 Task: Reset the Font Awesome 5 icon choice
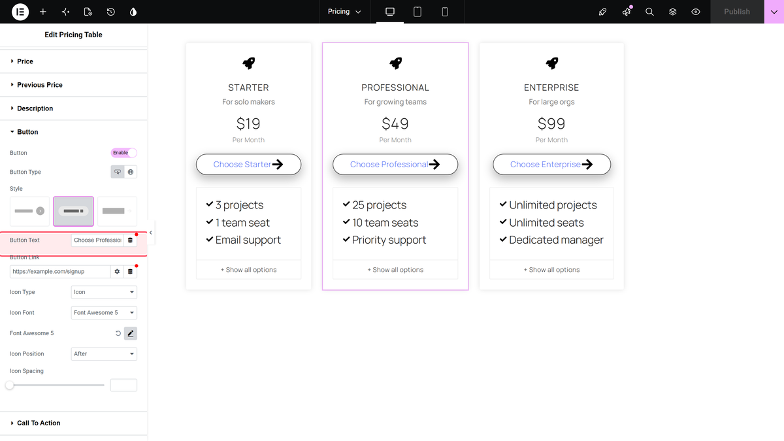118,333
